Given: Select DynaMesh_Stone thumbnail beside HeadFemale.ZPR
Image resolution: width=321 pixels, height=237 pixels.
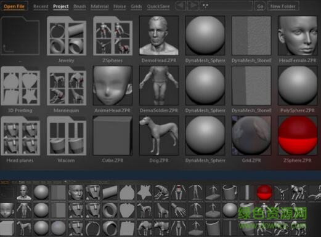Looking at the screenshot, I should pos(251,36).
